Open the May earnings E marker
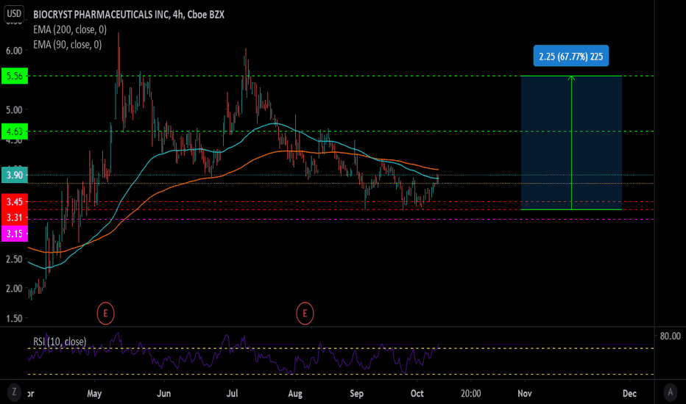The height and width of the screenshot is (404, 686). click(x=105, y=313)
